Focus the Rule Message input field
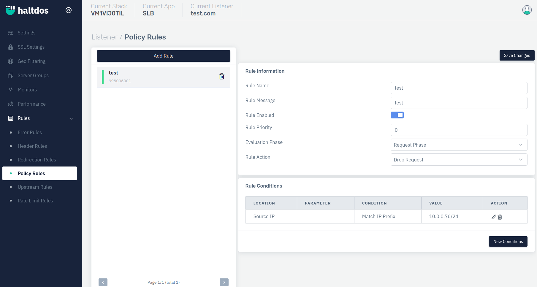The width and height of the screenshot is (537, 287). tap(459, 103)
